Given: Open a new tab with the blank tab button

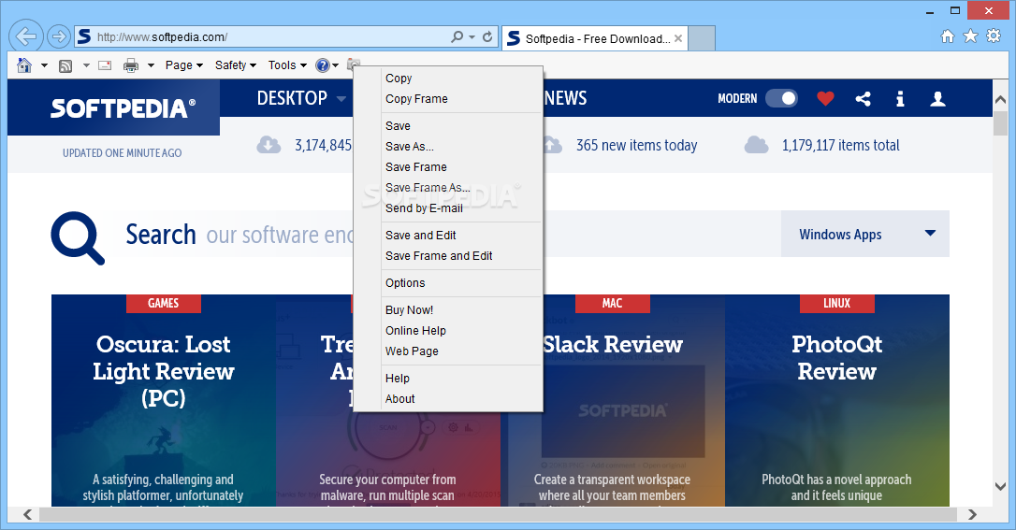Looking at the screenshot, I should pos(702,38).
